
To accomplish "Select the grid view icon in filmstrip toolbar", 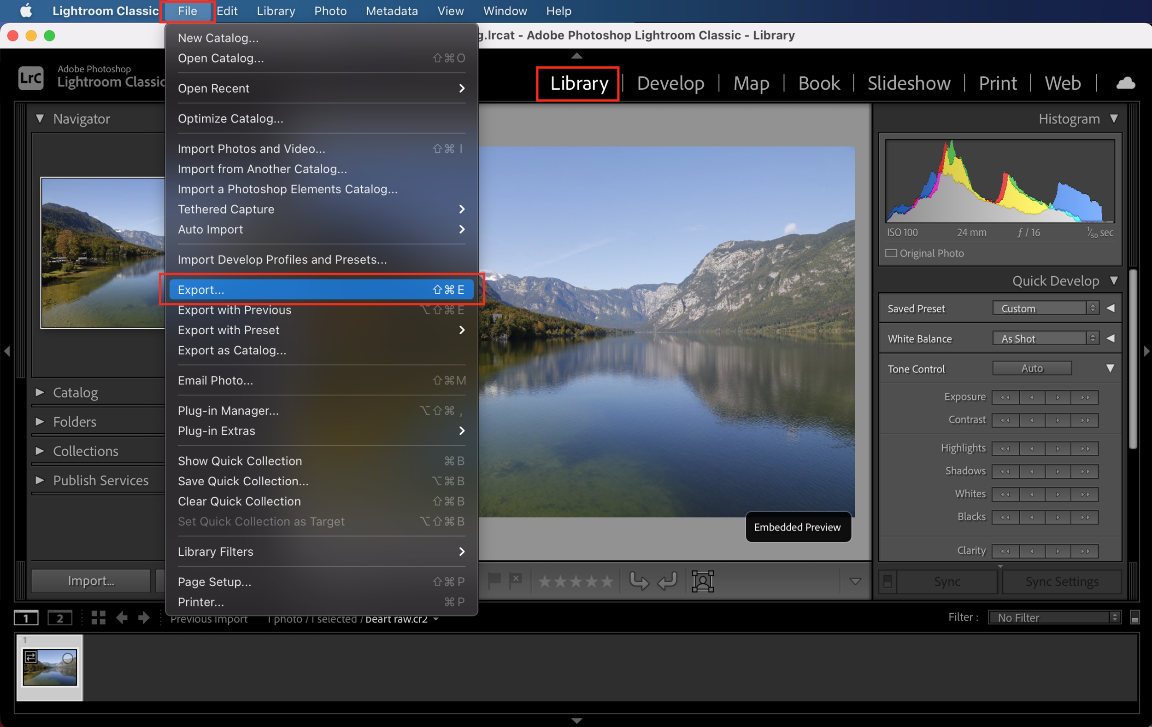I will 99,617.
